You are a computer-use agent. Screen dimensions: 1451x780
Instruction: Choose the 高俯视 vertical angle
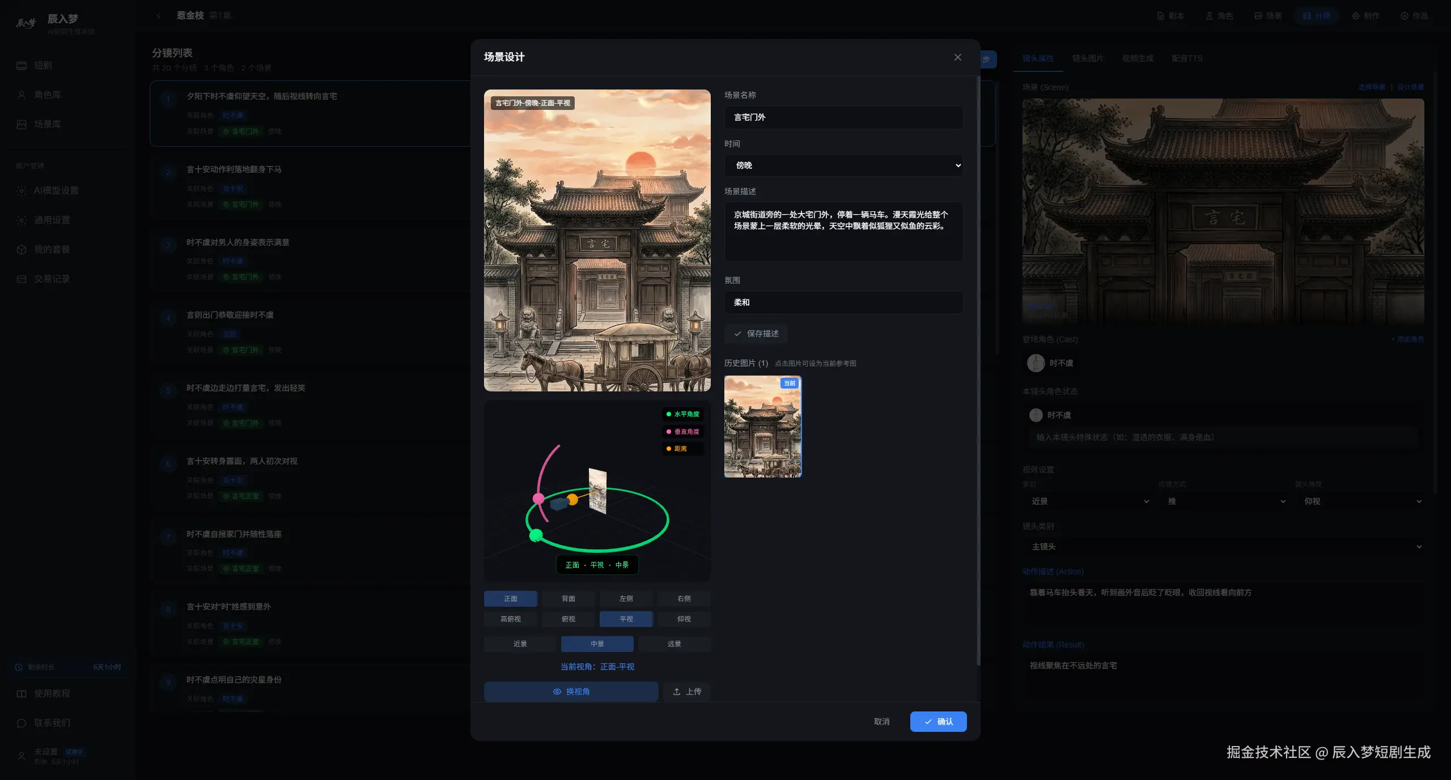(x=511, y=619)
